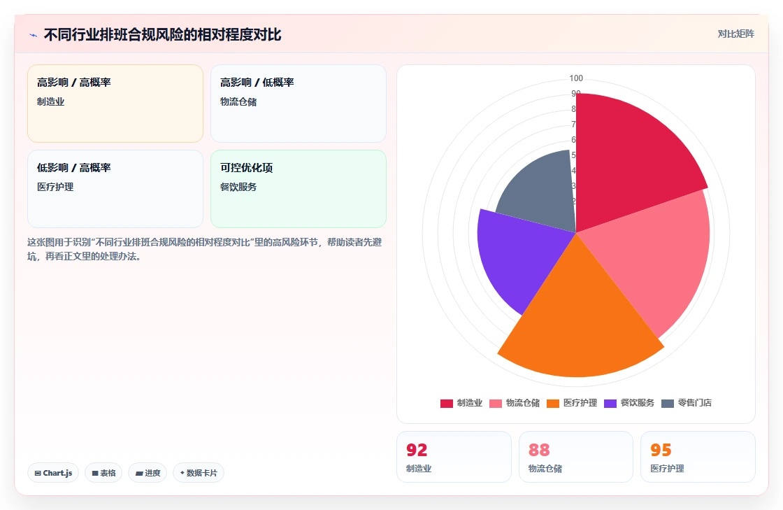Select the 高影响 / 高概率 制造业 card
The height and width of the screenshot is (510, 783).
point(115,104)
